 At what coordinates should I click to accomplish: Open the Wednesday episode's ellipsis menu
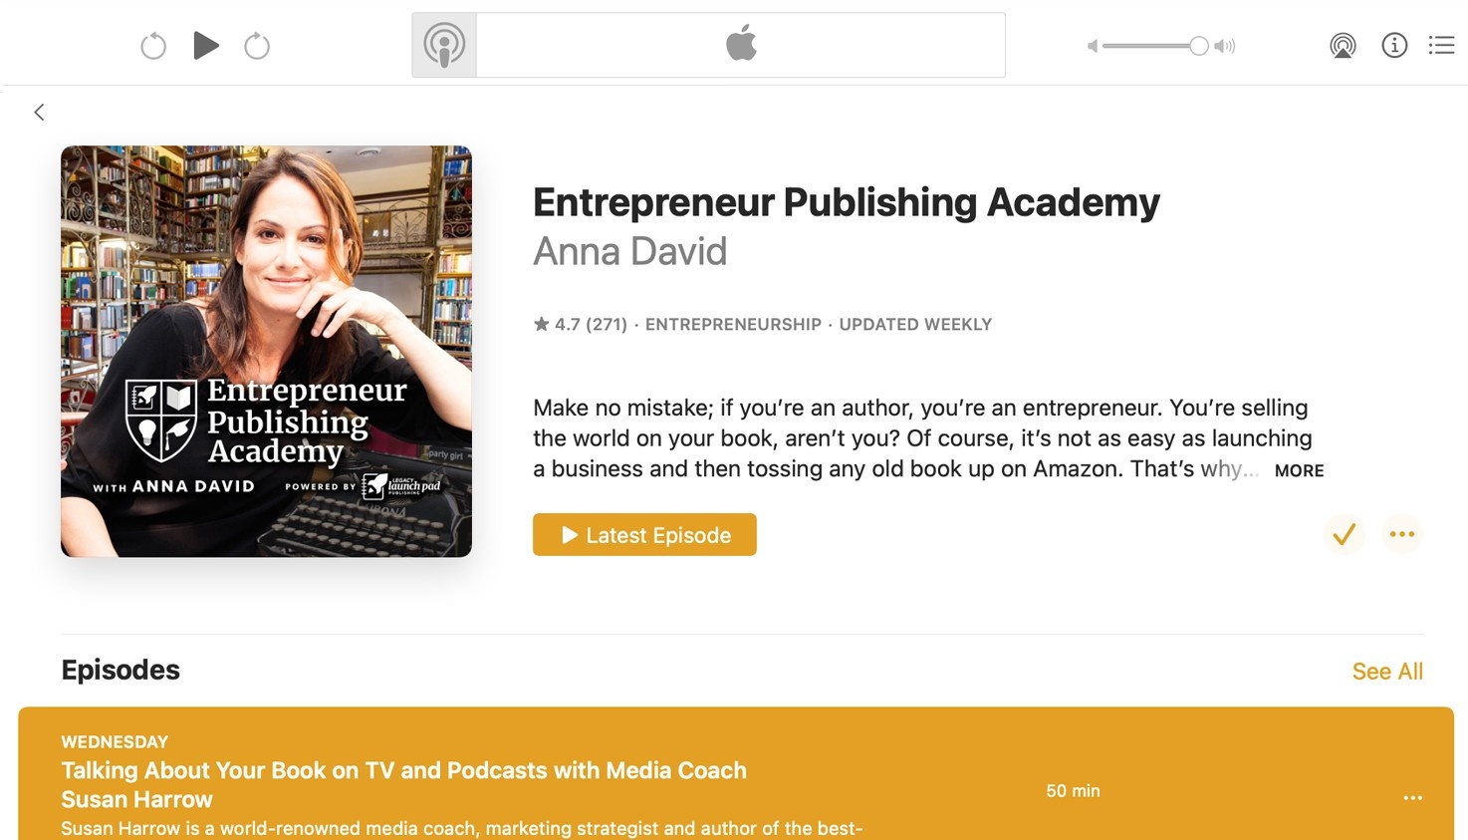click(x=1412, y=797)
